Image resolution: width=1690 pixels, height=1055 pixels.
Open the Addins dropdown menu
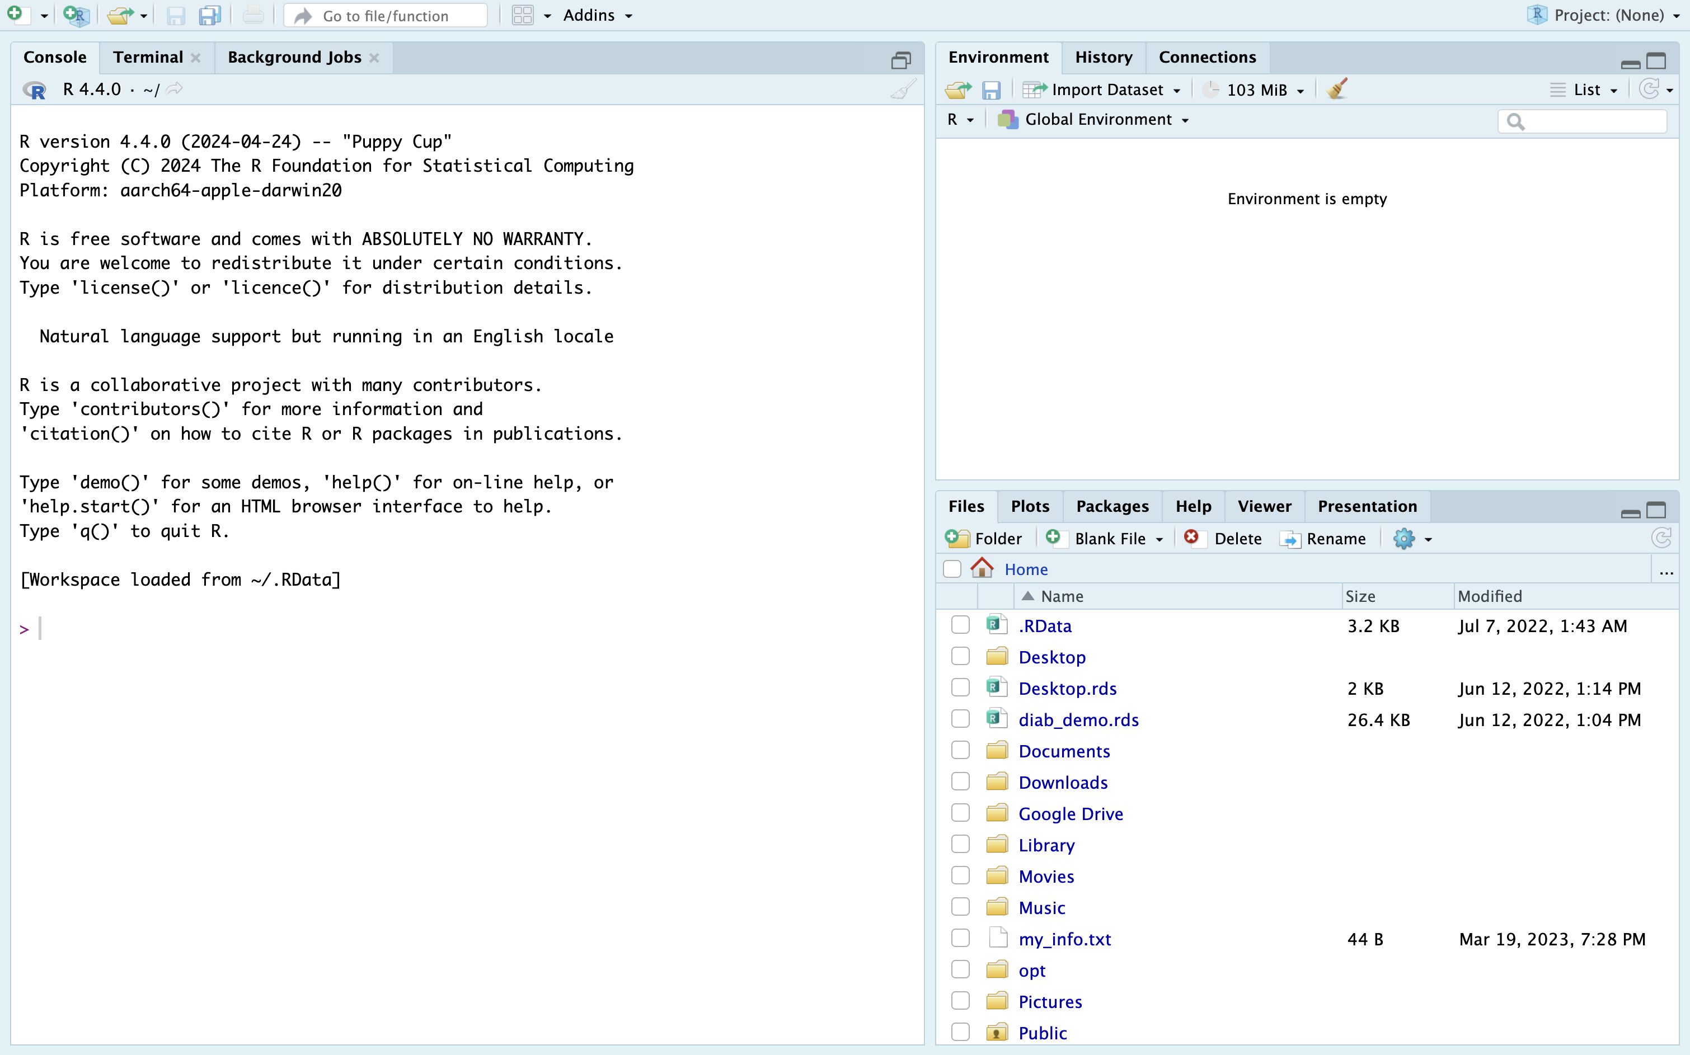click(x=598, y=15)
